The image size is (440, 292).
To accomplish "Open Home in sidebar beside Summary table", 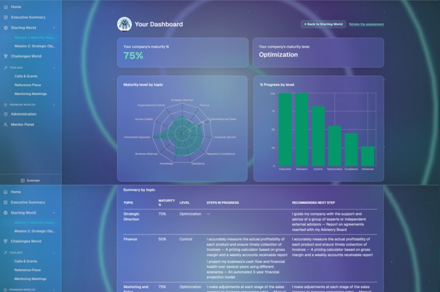I will click(16, 192).
